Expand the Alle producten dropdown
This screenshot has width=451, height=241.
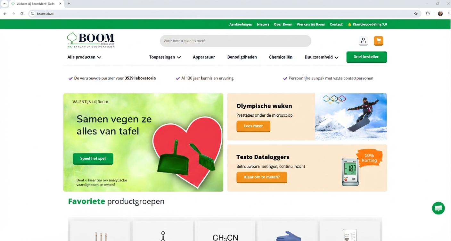pyautogui.click(x=84, y=57)
